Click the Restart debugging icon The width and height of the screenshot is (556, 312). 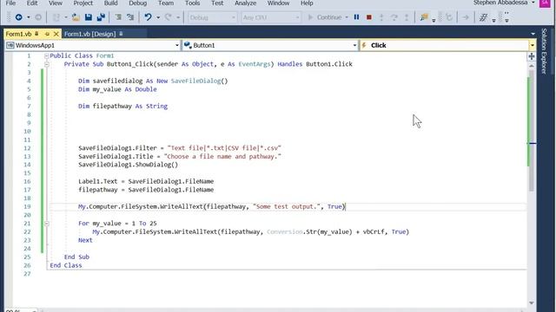tap(449, 17)
